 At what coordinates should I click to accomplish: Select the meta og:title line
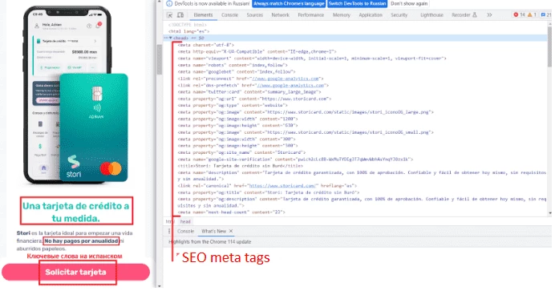tap(269, 192)
